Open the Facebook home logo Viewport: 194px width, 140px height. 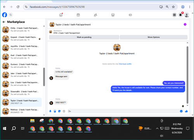[x=5, y=15]
